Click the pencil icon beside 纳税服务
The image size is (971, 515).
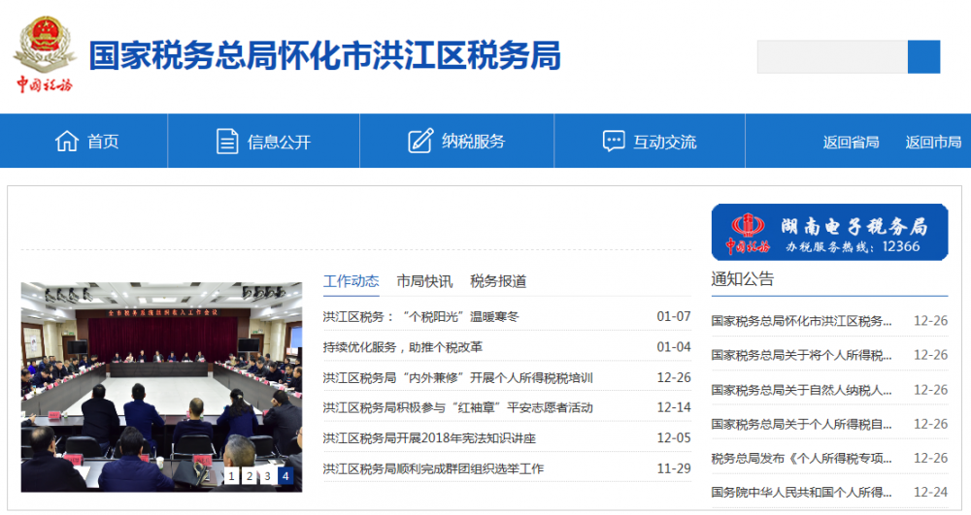click(419, 142)
